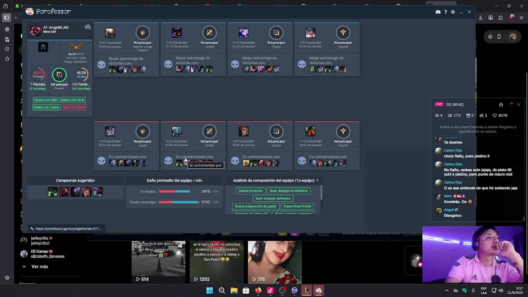Click 'Buena línea frontal' tag
The image size is (528, 297).
pyautogui.click(x=297, y=206)
